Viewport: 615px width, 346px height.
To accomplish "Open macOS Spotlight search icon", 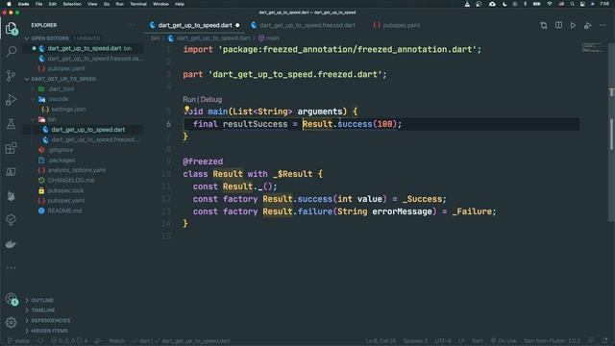I will coord(573,4).
